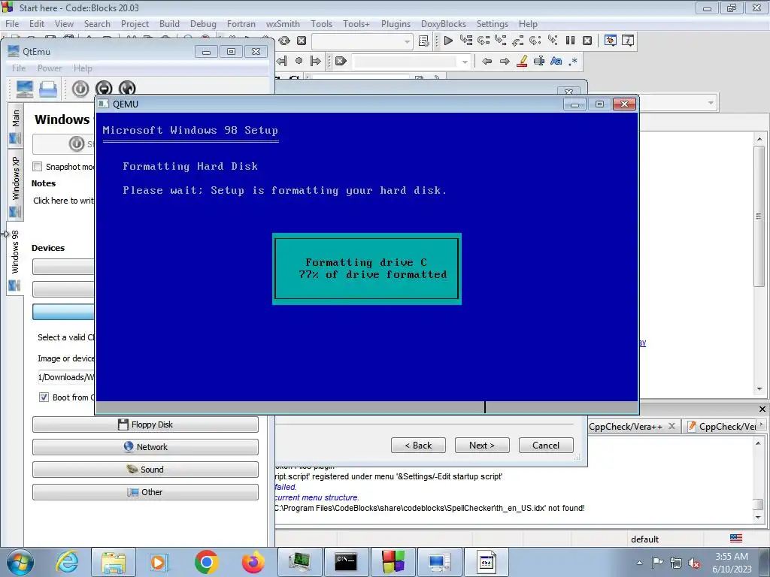Image resolution: width=770 pixels, height=577 pixels.
Task: Click QtEmu pause machine icon
Action: pyautogui.click(x=104, y=89)
